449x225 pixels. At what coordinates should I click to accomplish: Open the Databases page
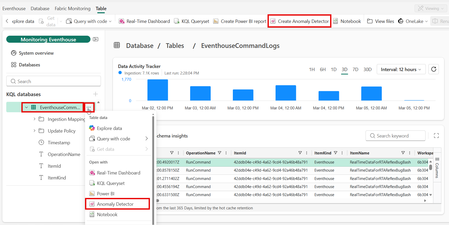point(26,65)
